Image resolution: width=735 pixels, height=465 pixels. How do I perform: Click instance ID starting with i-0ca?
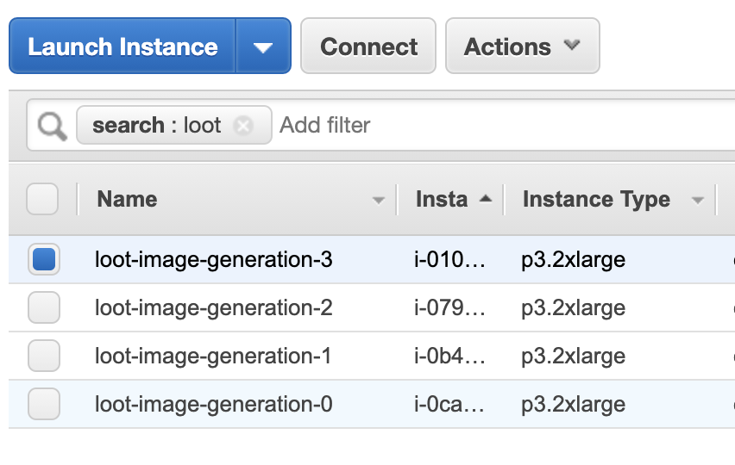[x=449, y=404]
